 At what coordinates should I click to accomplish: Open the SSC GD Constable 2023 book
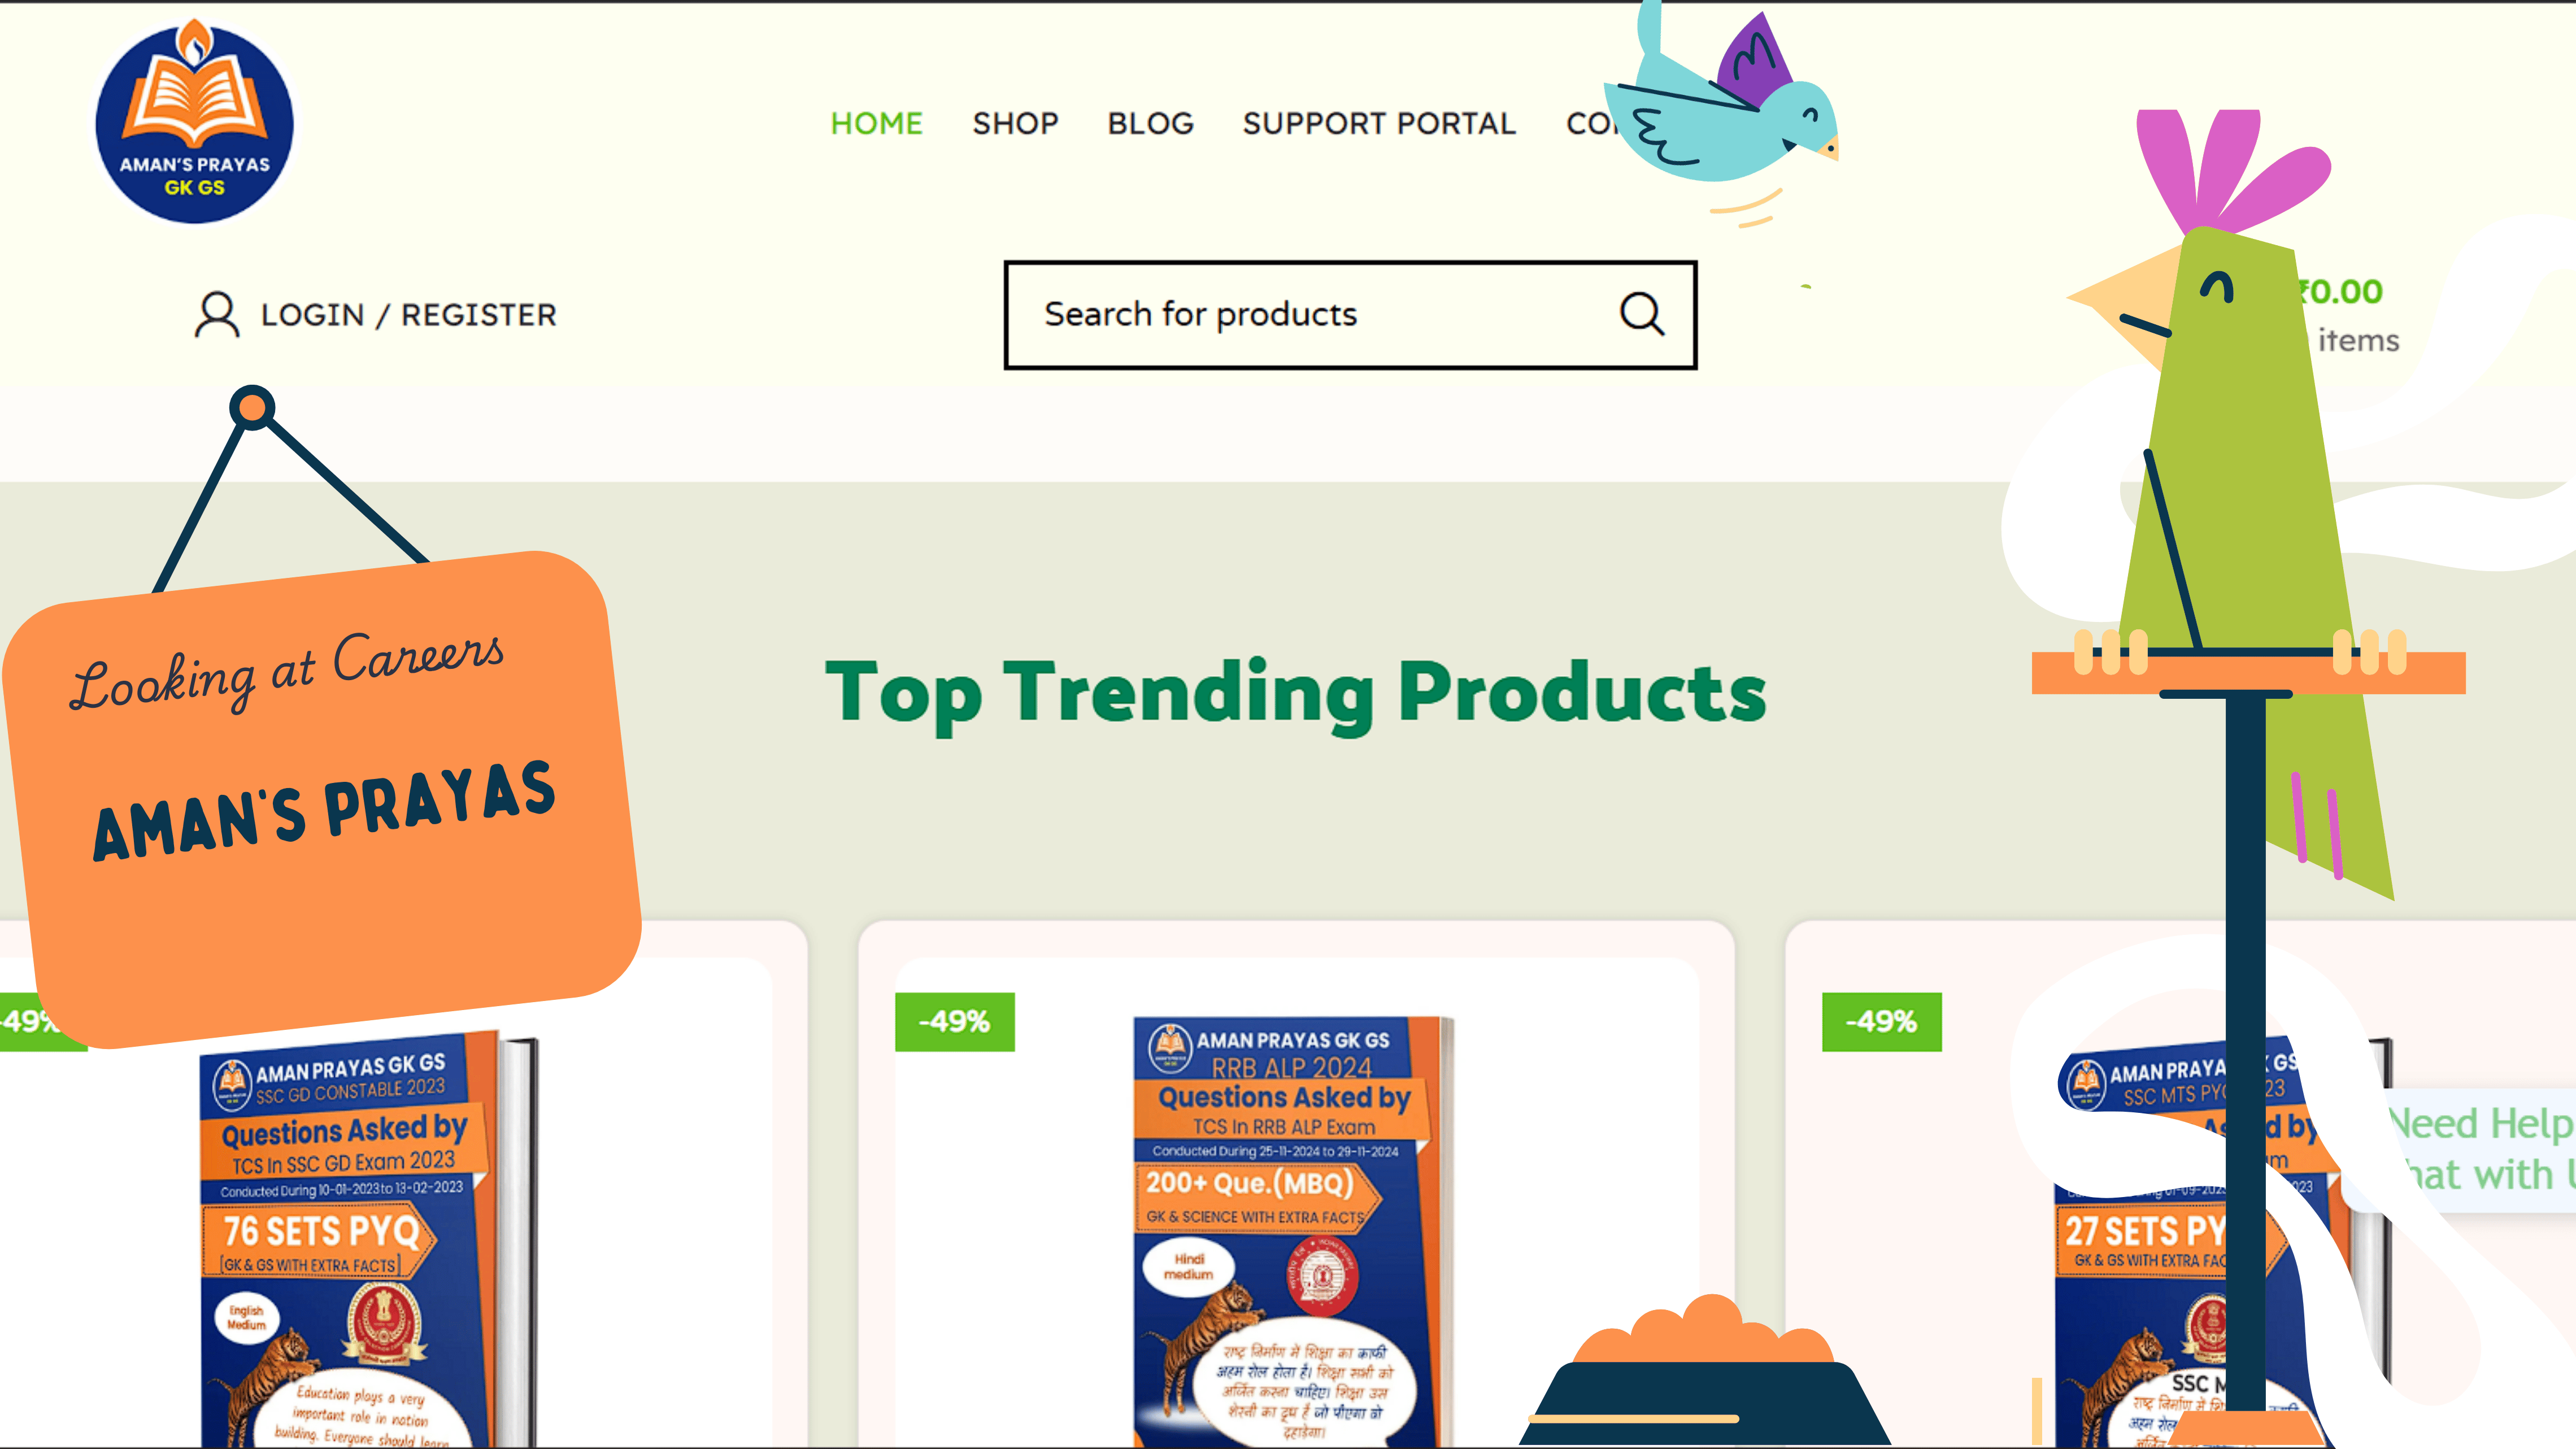coord(365,1240)
